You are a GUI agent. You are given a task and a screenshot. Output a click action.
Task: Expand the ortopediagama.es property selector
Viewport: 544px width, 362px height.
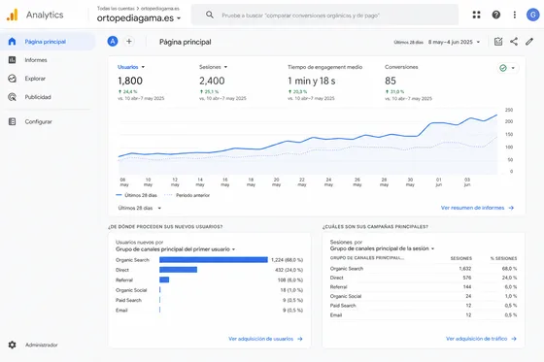(139, 18)
